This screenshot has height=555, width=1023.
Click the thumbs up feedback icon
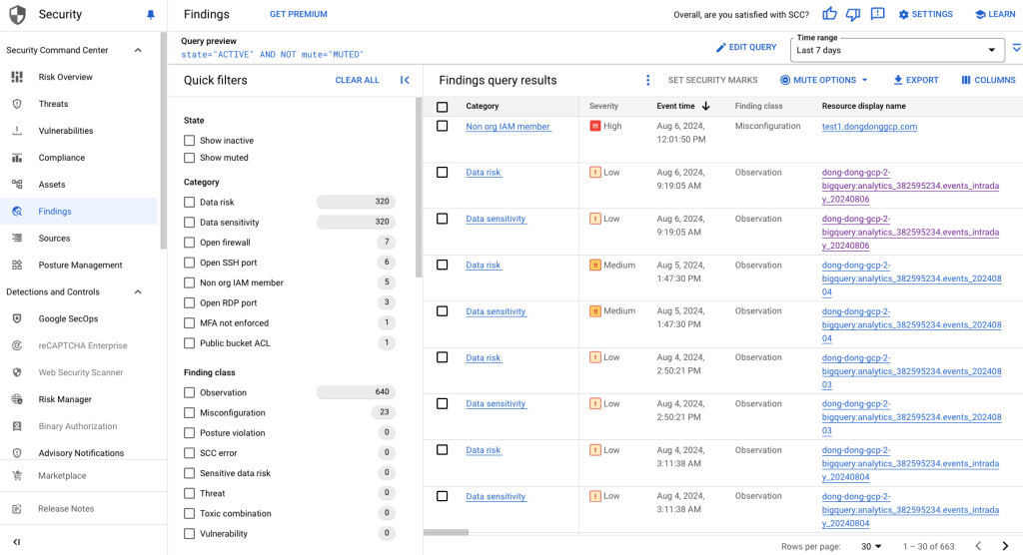829,14
